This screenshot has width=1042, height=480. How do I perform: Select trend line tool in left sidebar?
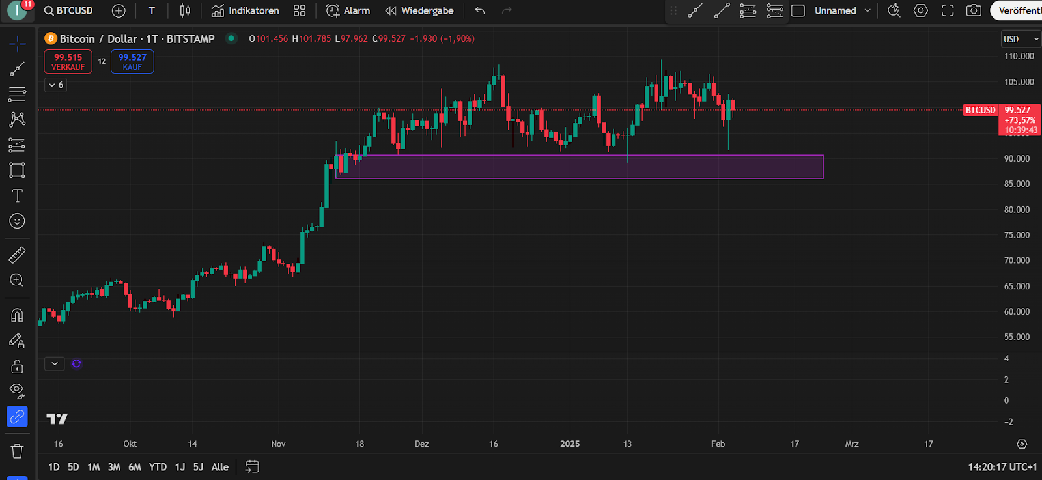tap(17, 68)
